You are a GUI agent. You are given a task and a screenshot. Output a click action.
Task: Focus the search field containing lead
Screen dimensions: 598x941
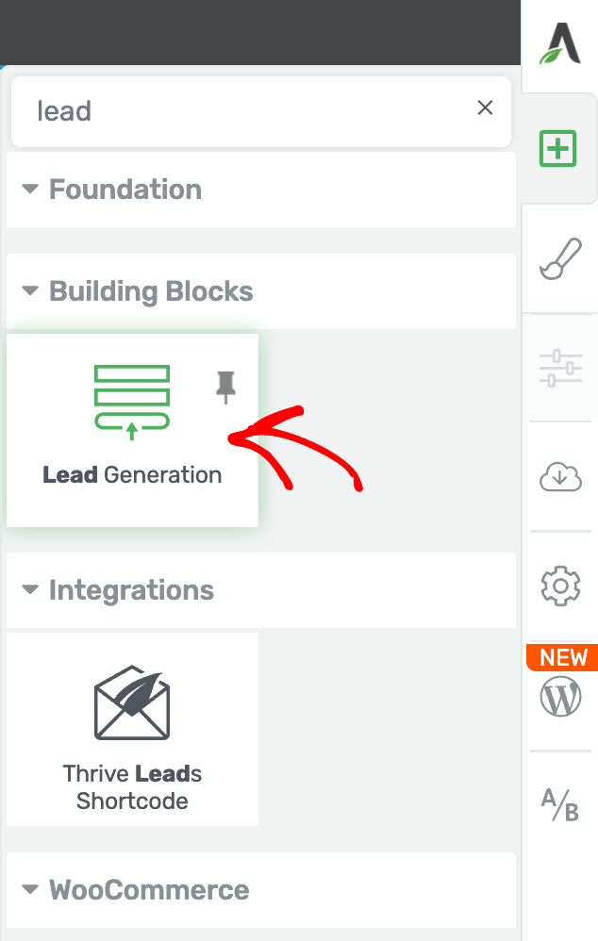point(261,111)
